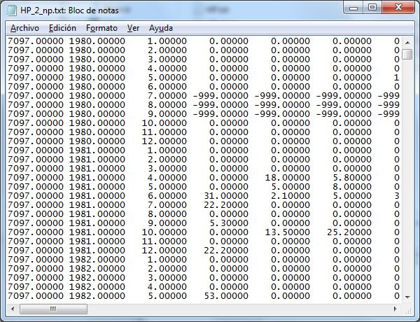
Task: Click the Notepad icon in title bar
Action: [x=12, y=10]
